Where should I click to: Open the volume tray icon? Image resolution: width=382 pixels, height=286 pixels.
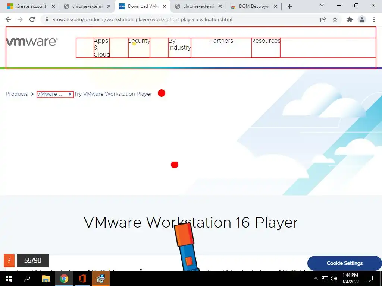click(334, 279)
